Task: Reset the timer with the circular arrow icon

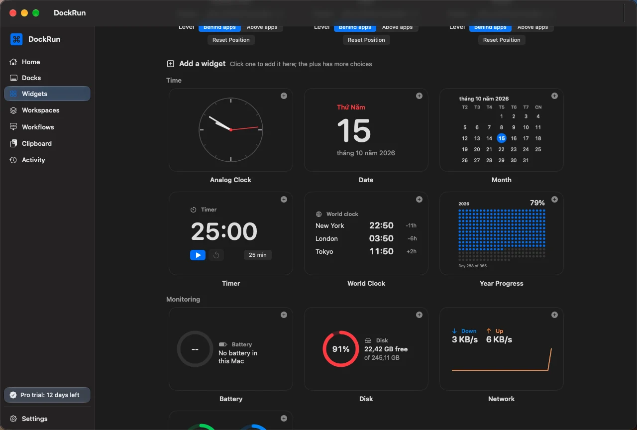Action: point(216,255)
